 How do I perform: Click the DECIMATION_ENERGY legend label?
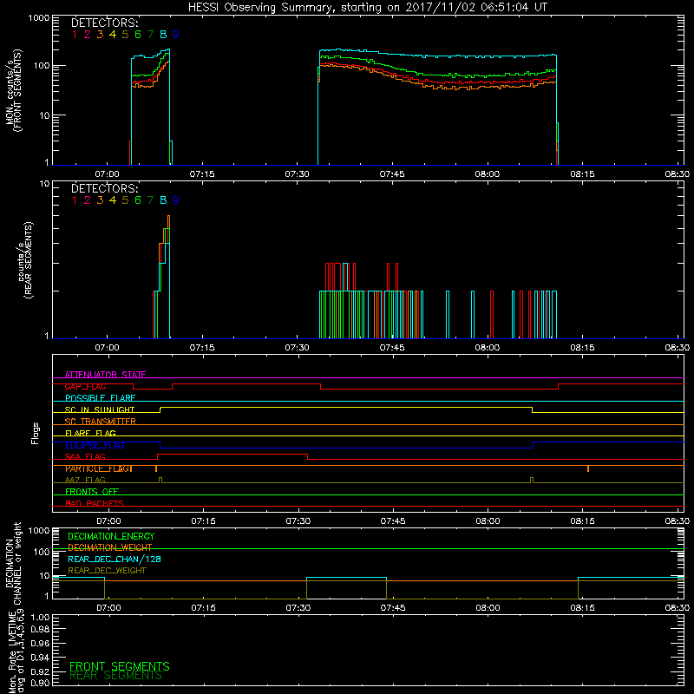coord(111,536)
